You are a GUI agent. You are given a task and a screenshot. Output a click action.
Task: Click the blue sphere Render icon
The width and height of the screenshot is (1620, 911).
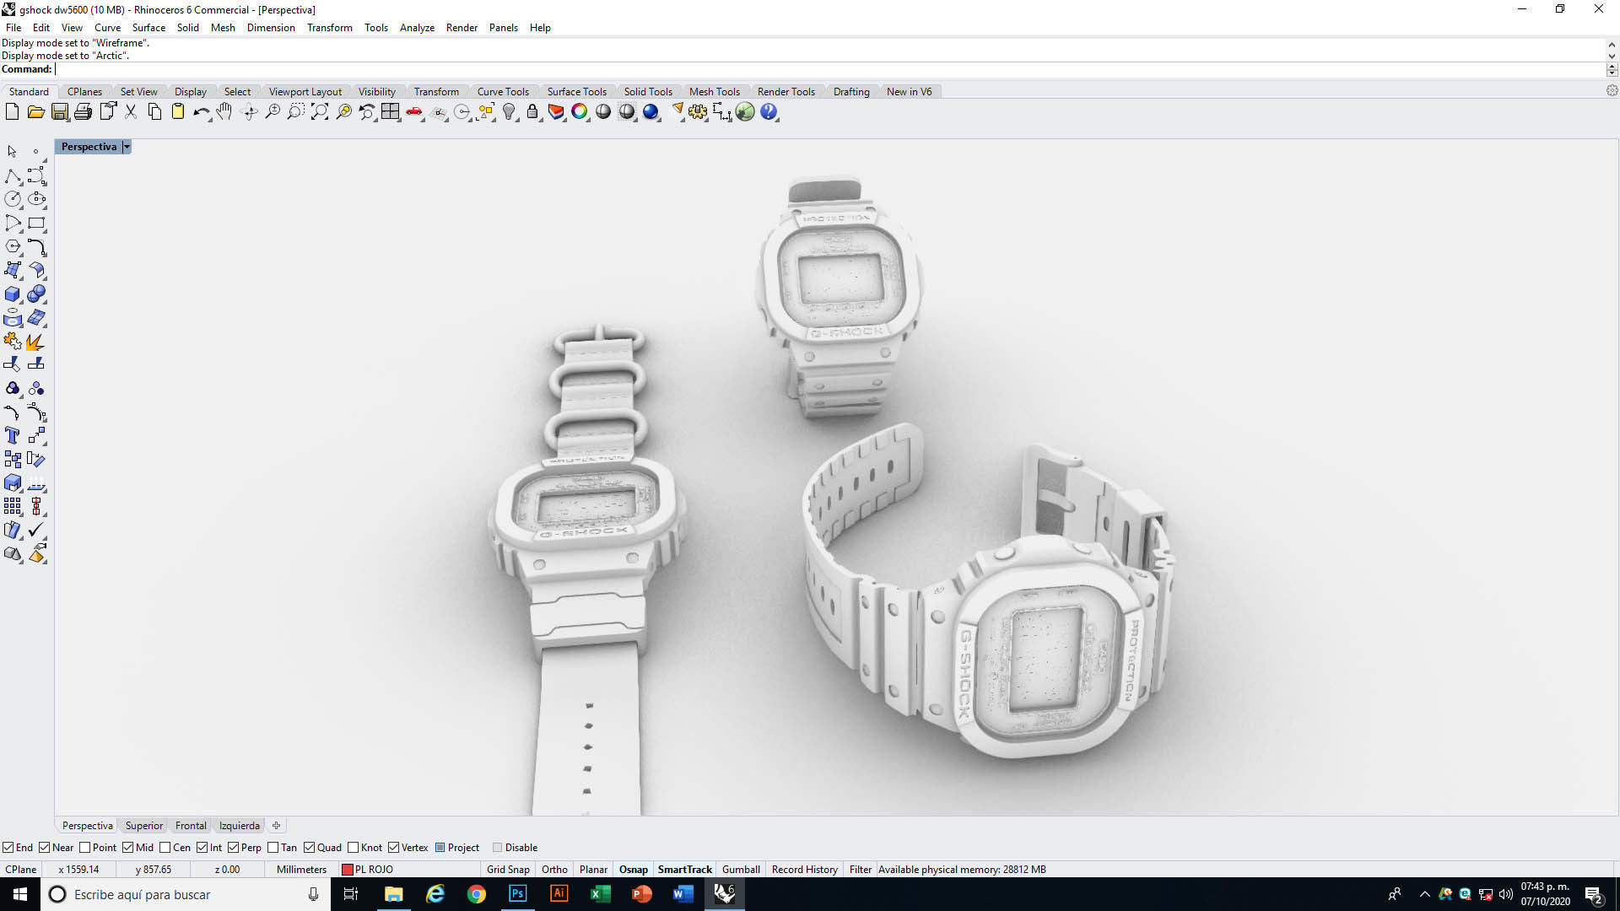click(x=651, y=112)
